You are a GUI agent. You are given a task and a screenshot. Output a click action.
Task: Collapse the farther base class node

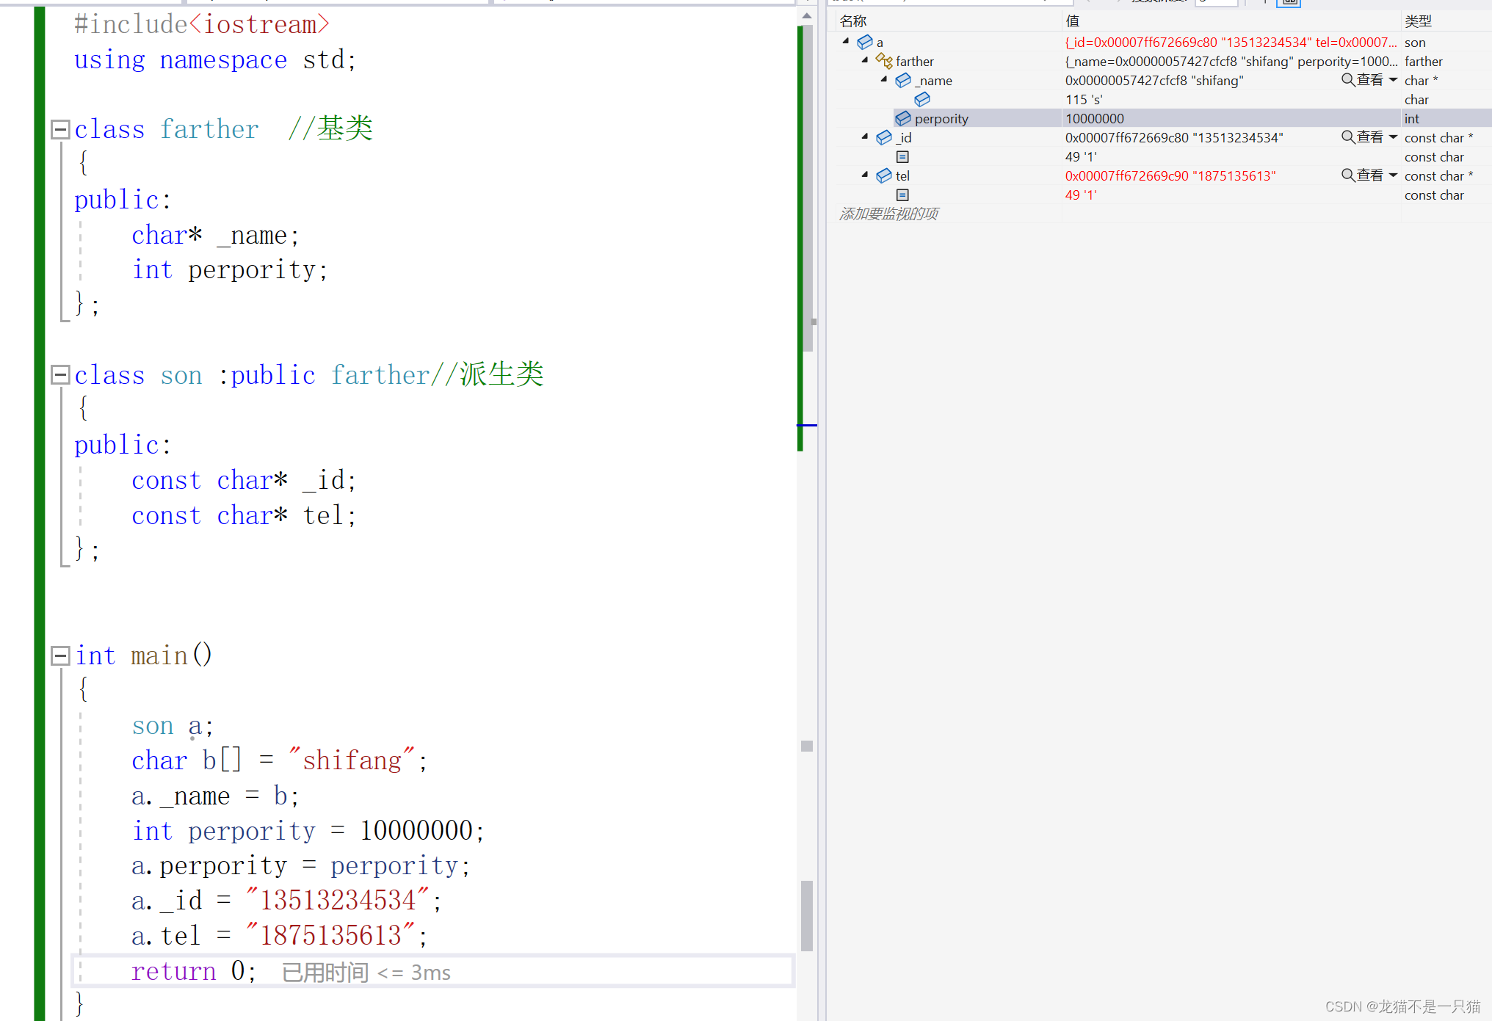click(865, 61)
